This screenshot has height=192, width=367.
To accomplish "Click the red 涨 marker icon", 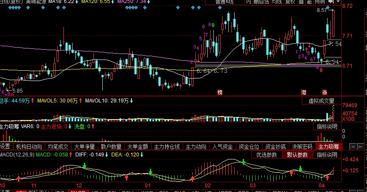I will click(x=325, y=92).
